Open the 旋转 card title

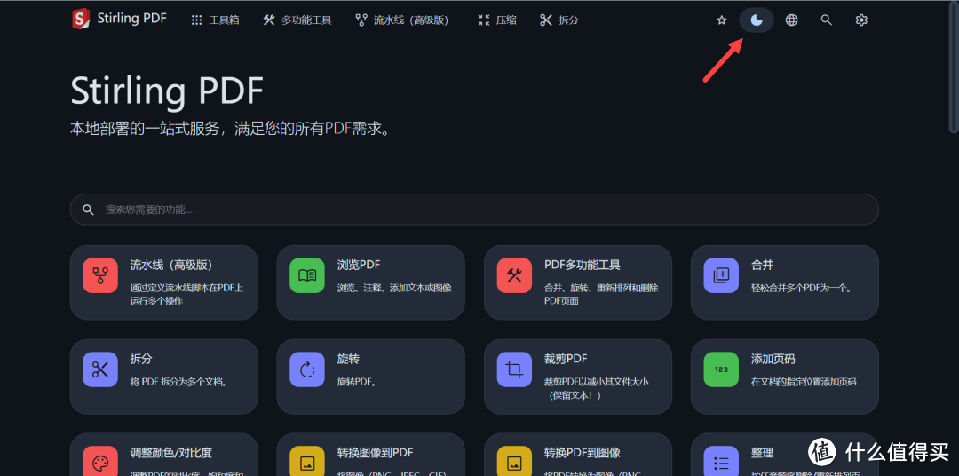[x=348, y=359]
